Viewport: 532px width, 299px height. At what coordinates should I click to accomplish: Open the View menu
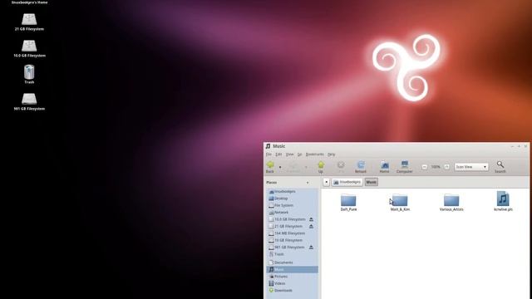point(289,154)
